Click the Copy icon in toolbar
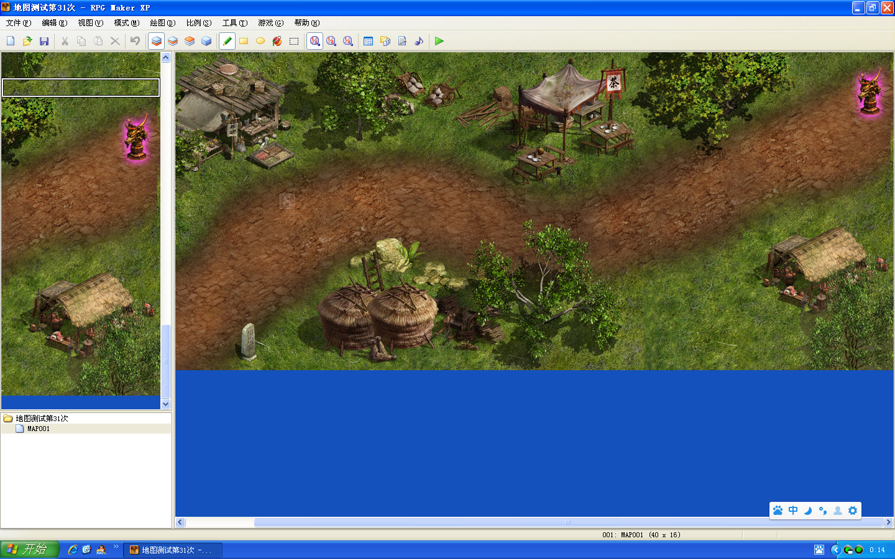This screenshot has width=895, height=559. click(81, 41)
